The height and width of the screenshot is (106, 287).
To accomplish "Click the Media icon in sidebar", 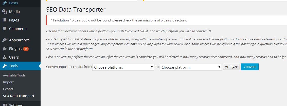I will 5,12.
